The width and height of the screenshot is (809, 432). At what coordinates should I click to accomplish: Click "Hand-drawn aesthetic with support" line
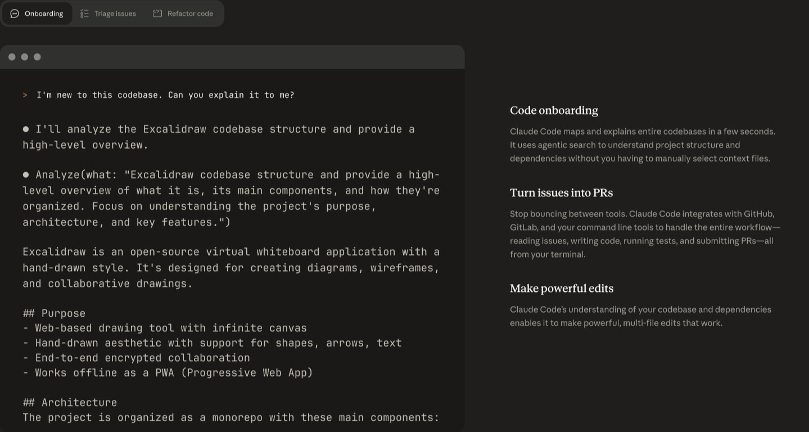212,343
